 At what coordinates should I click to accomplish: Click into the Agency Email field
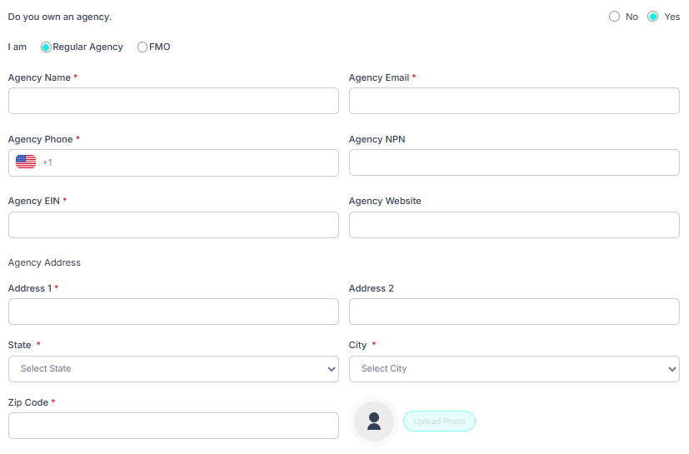click(x=514, y=101)
